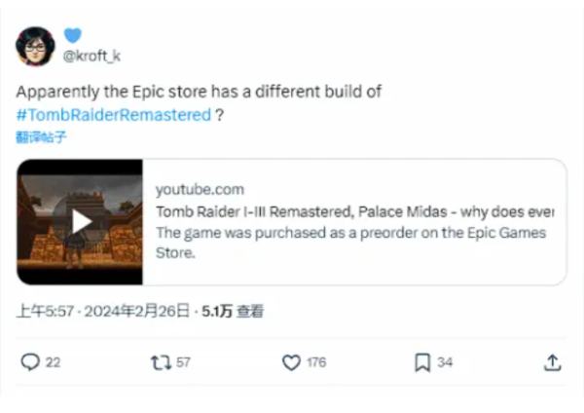Click the reply count 22
Image resolution: width=584 pixels, height=413 pixels.
click(x=53, y=362)
